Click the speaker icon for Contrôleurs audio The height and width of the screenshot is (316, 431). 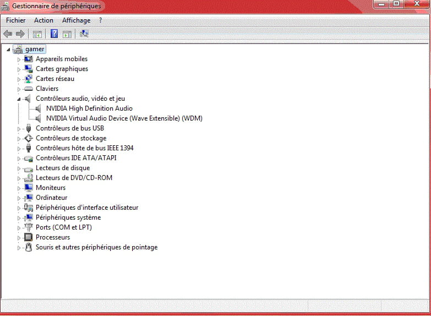click(x=28, y=99)
